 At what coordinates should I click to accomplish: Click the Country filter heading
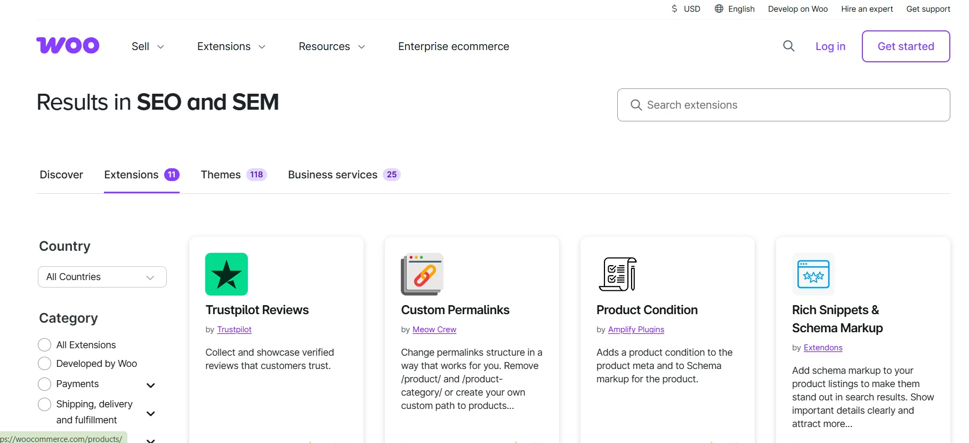65,246
